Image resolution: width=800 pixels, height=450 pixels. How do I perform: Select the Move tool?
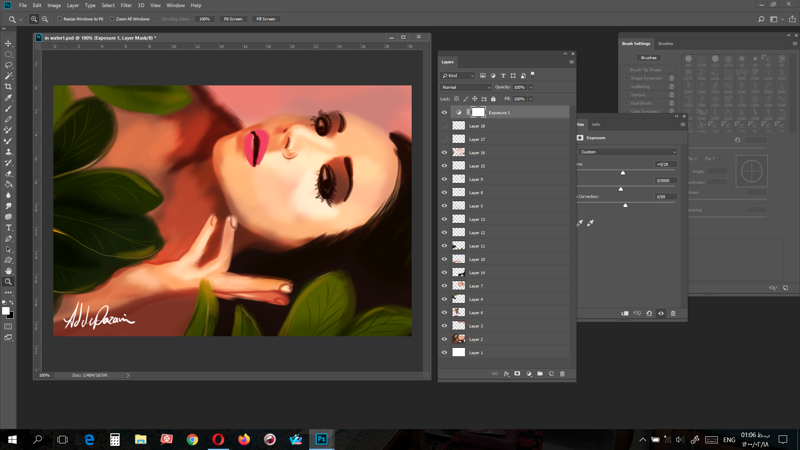[x=8, y=44]
